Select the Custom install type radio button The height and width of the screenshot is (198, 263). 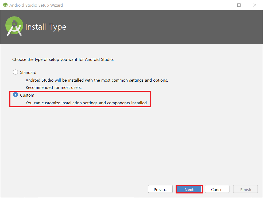(16, 95)
